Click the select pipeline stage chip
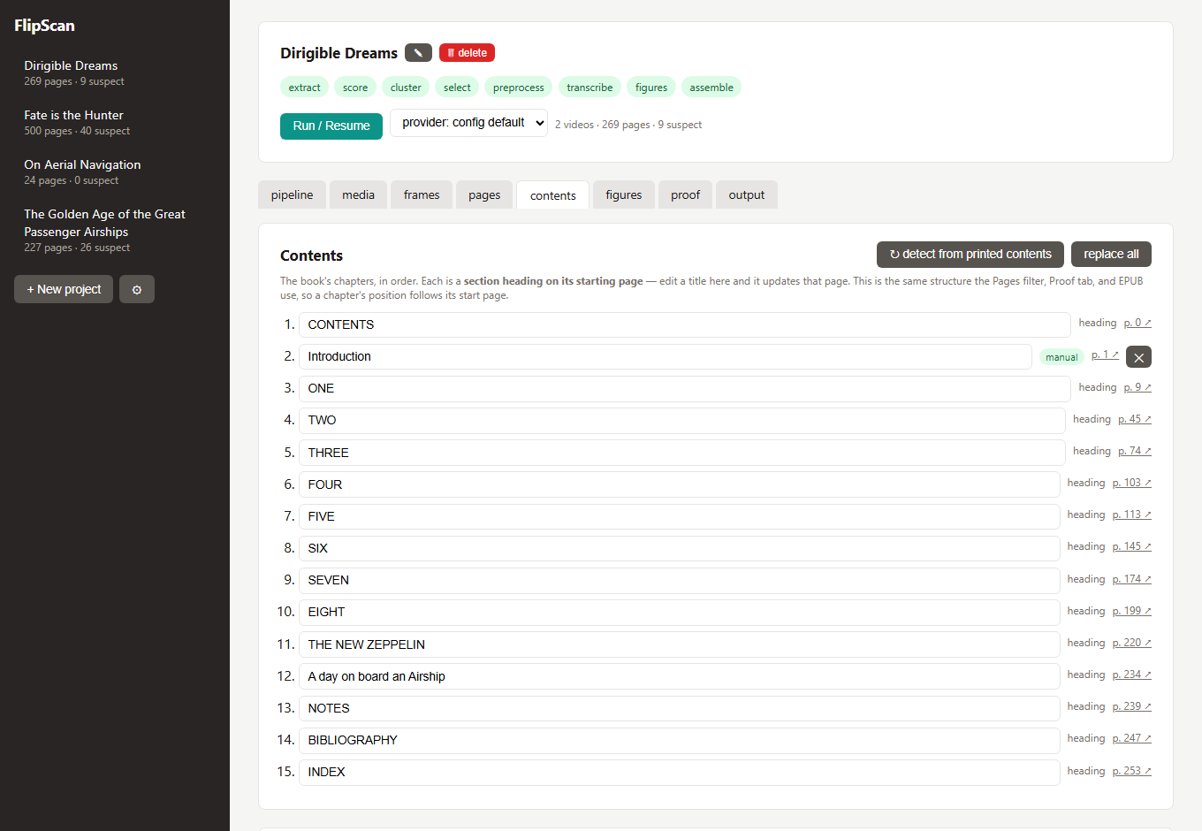 click(x=457, y=88)
